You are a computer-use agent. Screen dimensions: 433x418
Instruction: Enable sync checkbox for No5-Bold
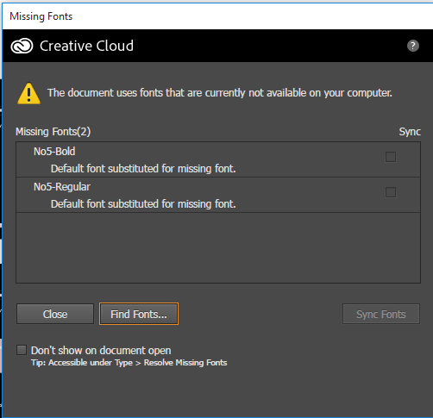coord(391,157)
